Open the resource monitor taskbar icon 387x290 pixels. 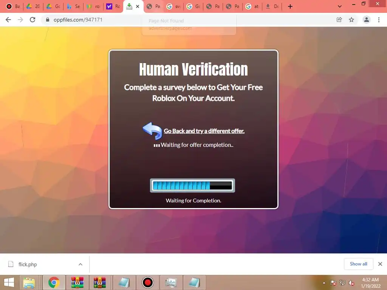[x=171, y=282]
